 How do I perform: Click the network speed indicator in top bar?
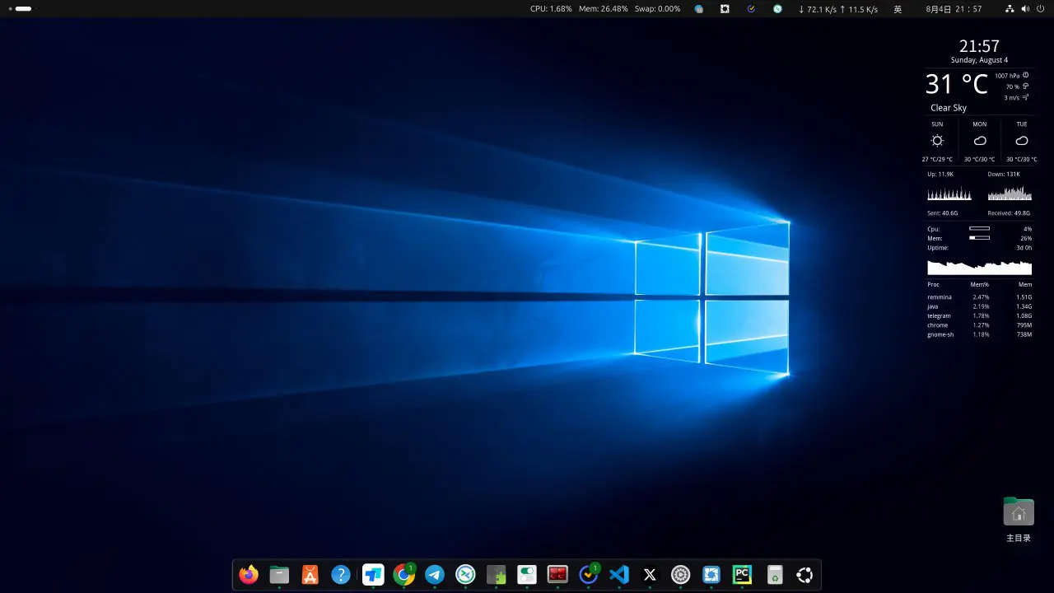(837, 9)
